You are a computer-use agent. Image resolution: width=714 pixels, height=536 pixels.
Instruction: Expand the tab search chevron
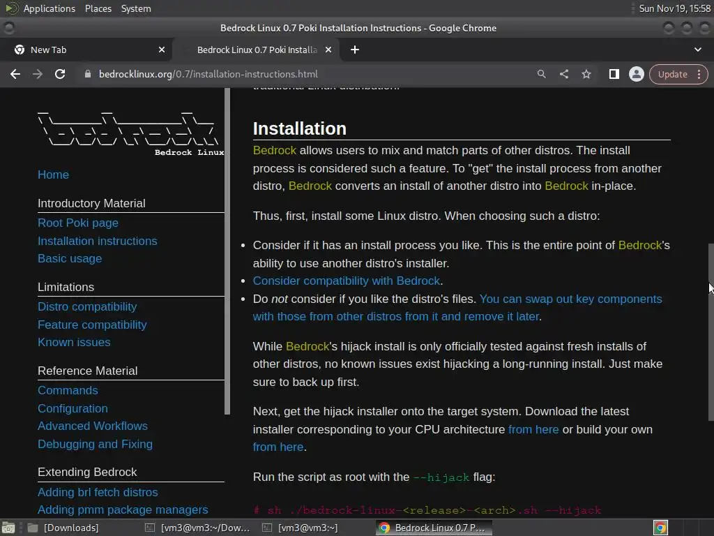pyautogui.click(x=697, y=50)
